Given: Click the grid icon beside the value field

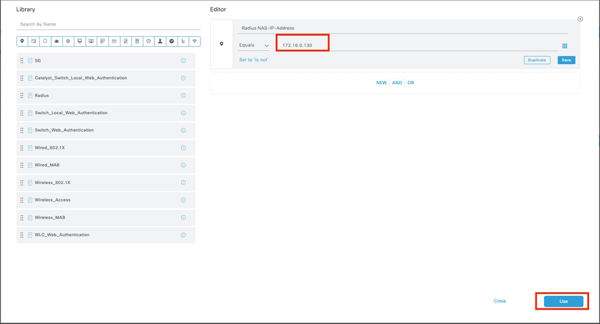Looking at the screenshot, I should click(565, 46).
